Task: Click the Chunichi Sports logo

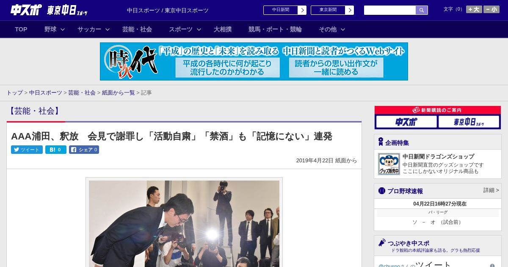Action: point(26,10)
